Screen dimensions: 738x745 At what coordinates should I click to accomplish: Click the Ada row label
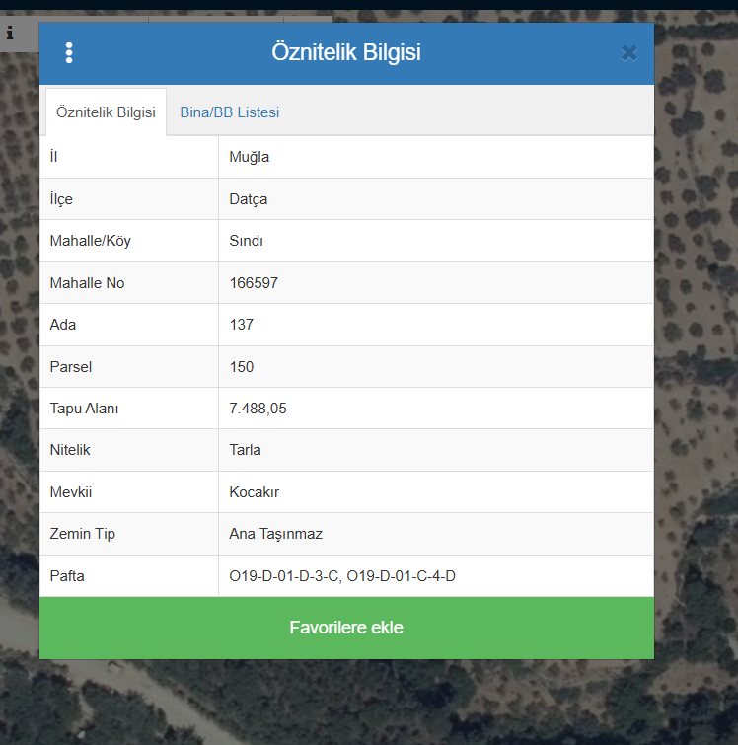point(63,325)
